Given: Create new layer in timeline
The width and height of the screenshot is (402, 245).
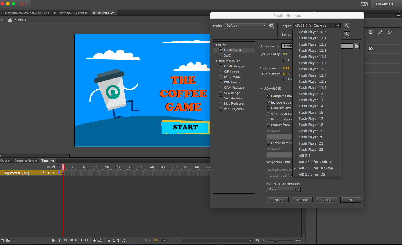Looking at the screenshot, I should point(2,240).
